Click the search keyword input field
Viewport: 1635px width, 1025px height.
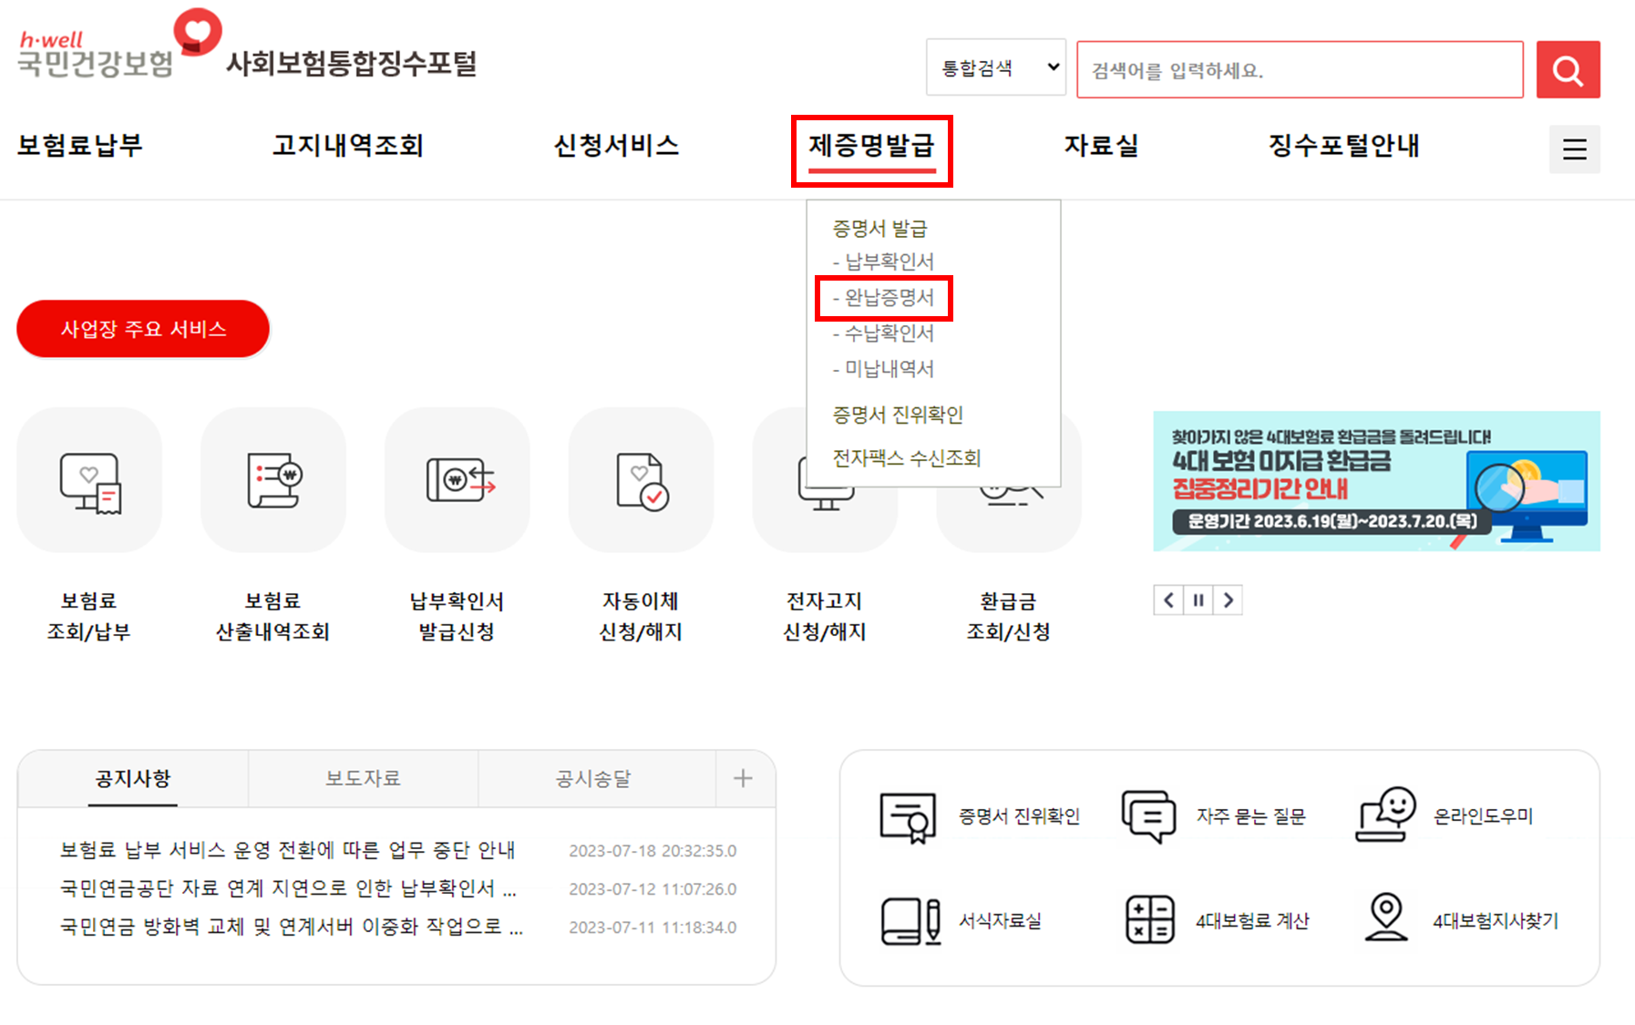pos(1300,69)
